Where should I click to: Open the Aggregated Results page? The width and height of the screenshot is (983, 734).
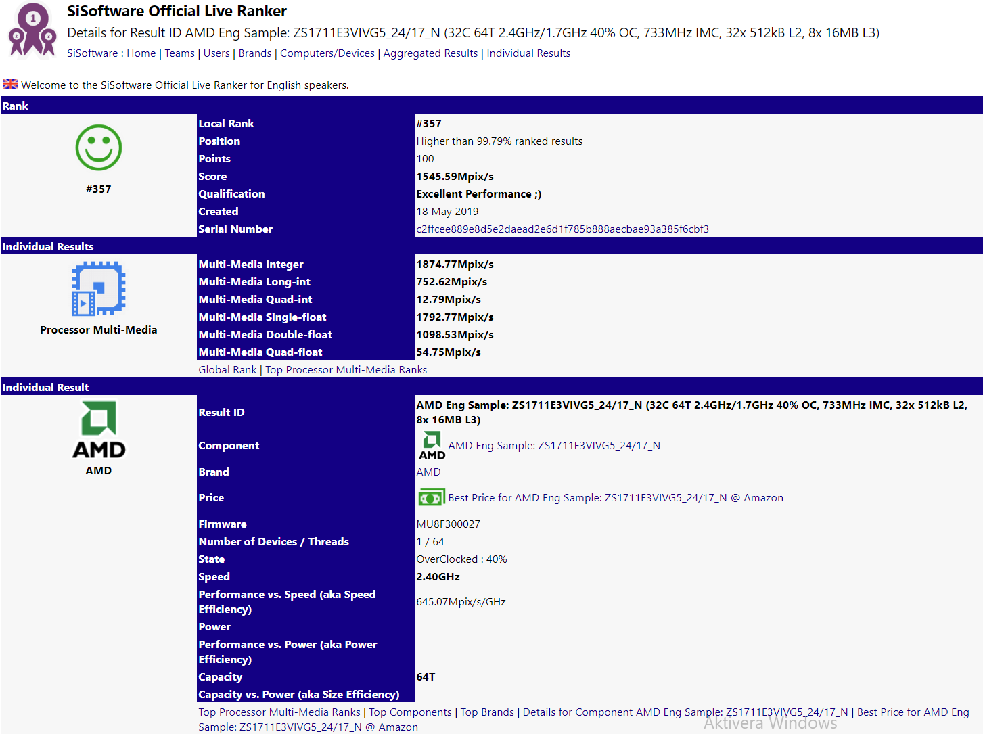[430, 53]
